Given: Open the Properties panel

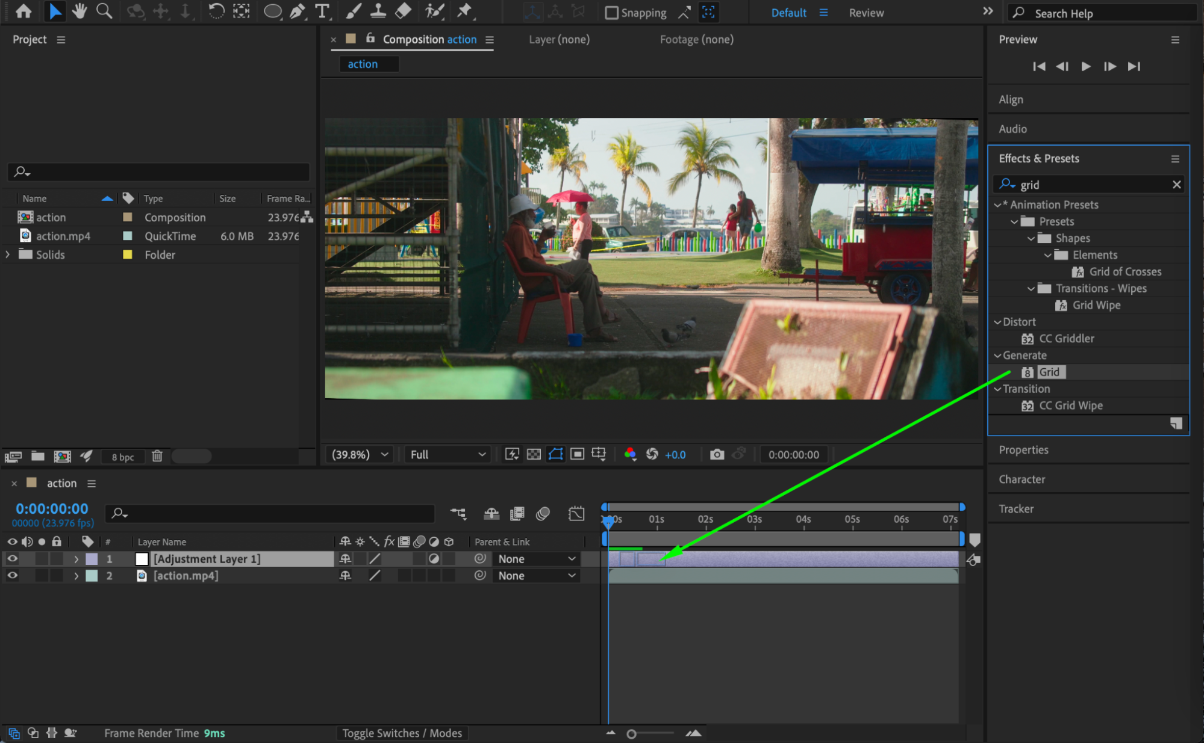Looking at the screenshot, I should coord(1023,450).
